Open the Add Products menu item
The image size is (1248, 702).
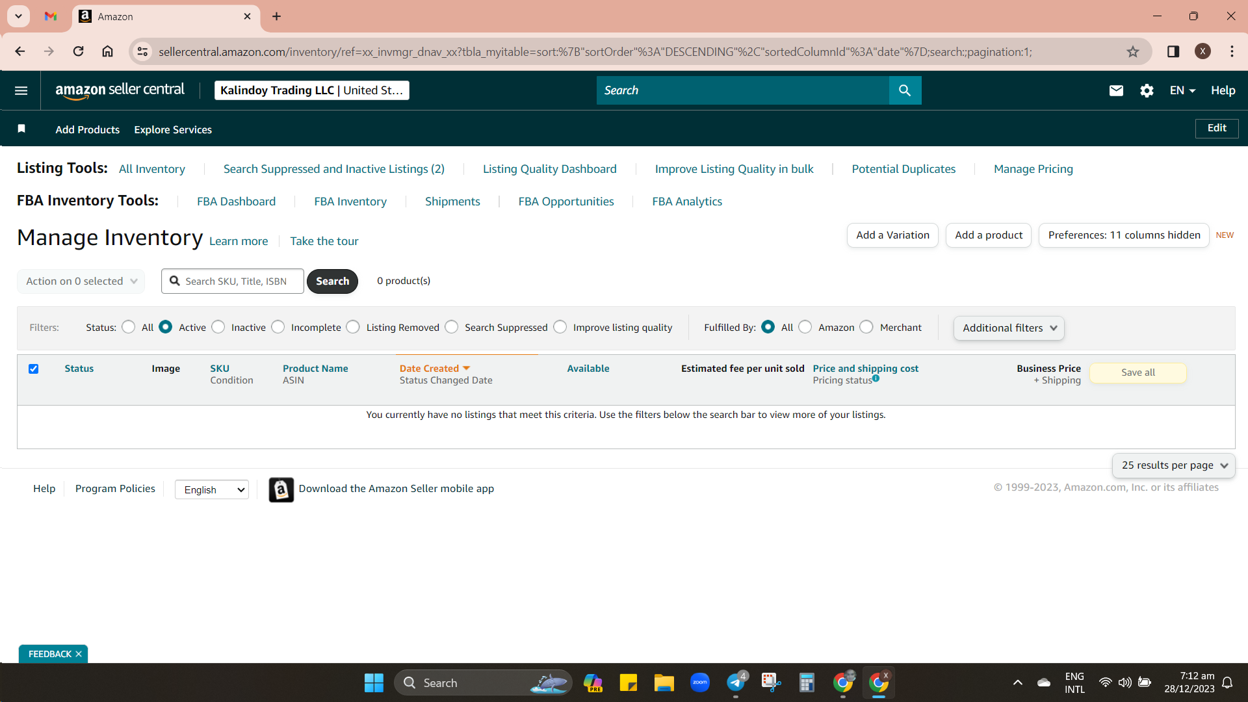(88, 129)
